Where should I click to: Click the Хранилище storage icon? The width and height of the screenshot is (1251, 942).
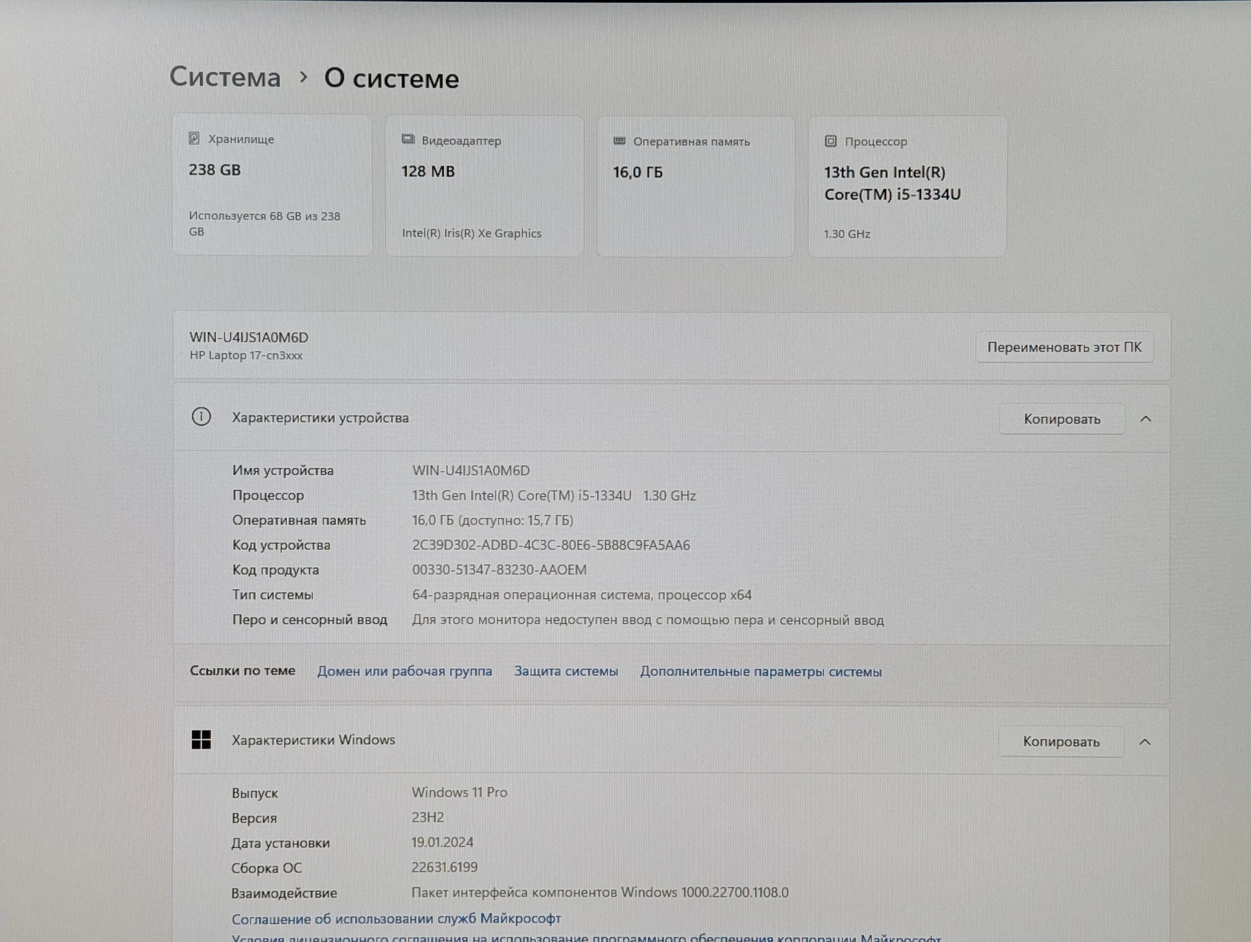(195, 138)
